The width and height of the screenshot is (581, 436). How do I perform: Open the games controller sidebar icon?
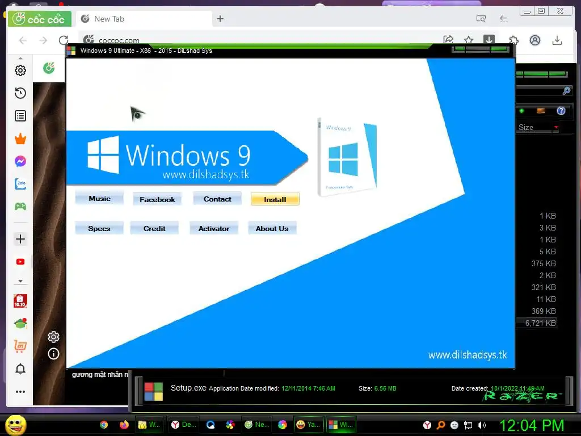point(20,207)
